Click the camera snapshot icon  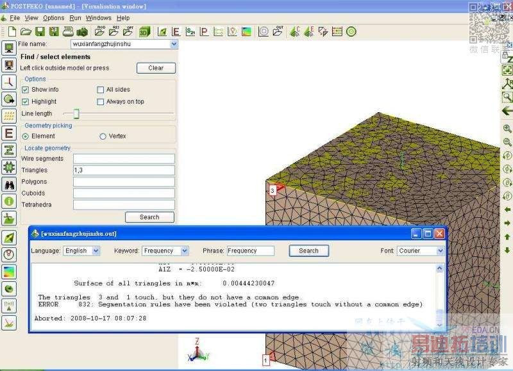pos(83,31)
